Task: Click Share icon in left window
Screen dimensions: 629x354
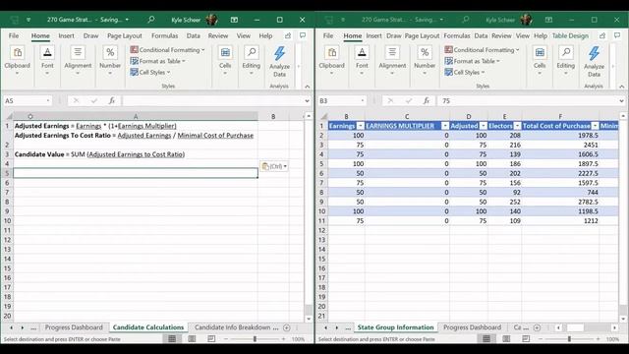Action: pyautogui.click(x=288, y=35)
